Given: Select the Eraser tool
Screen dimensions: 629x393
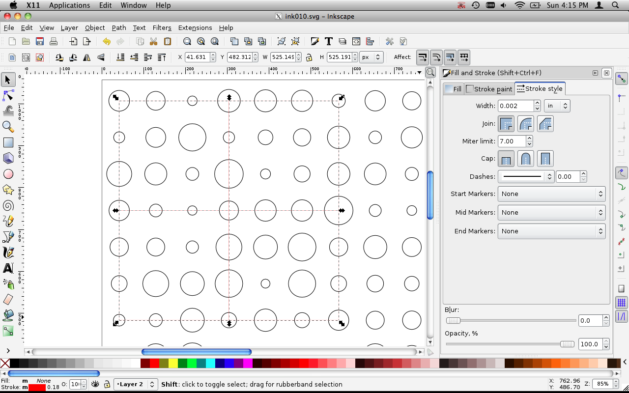Looking at the screenshot, I should point(8,300).
